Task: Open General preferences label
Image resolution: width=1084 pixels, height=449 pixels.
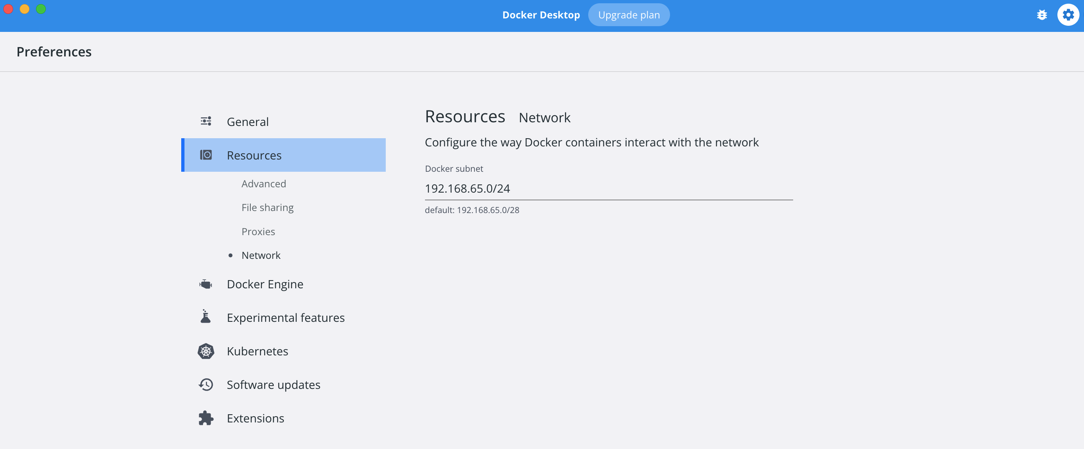Action: point(247,122)
